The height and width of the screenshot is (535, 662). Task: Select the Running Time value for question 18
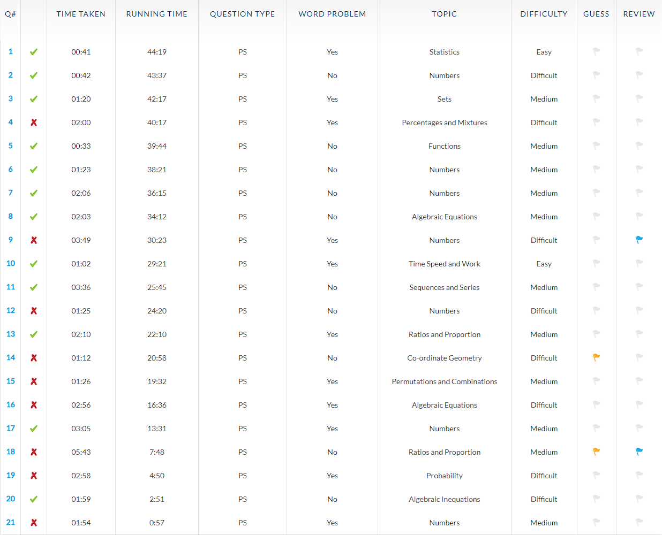[x=156, y=452]
